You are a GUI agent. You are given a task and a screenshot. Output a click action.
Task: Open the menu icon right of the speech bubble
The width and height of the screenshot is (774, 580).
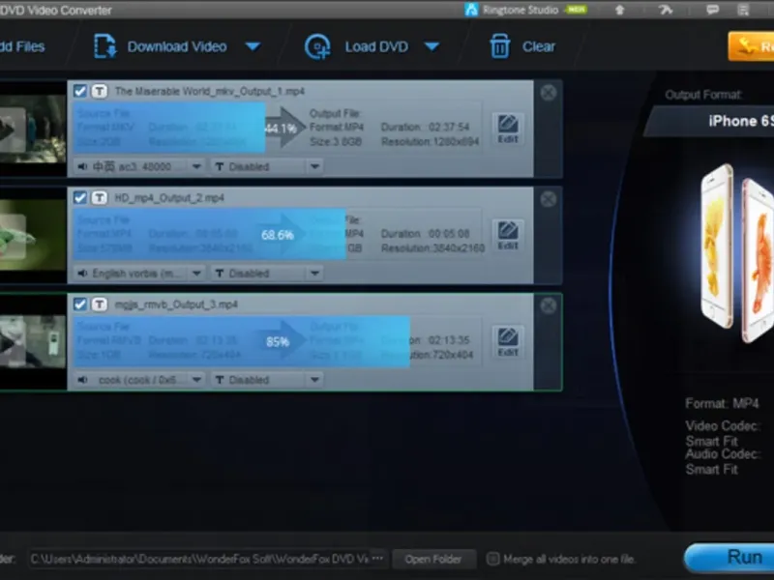pyautogui.click(x=743, y=10)
